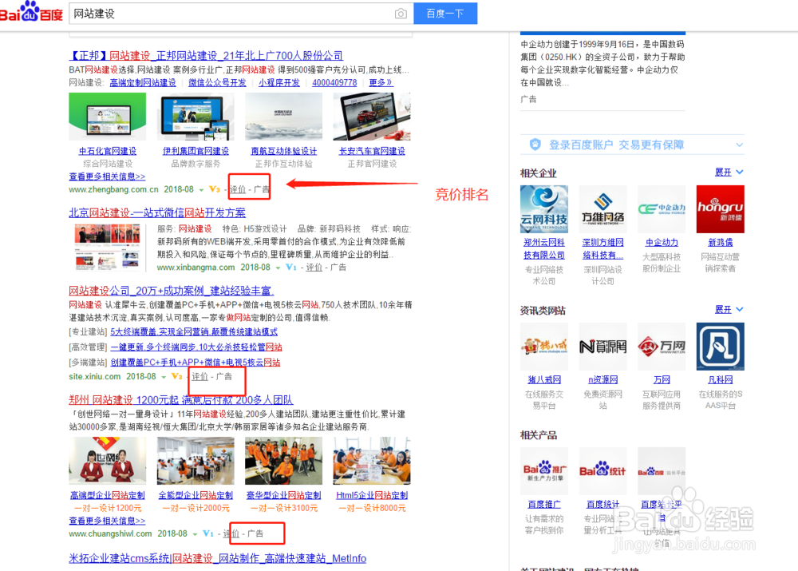Open 5大终端覆盖 sublink
Image resolution: width=798 pixels, height=571 pixels.
tap(194, 332)
